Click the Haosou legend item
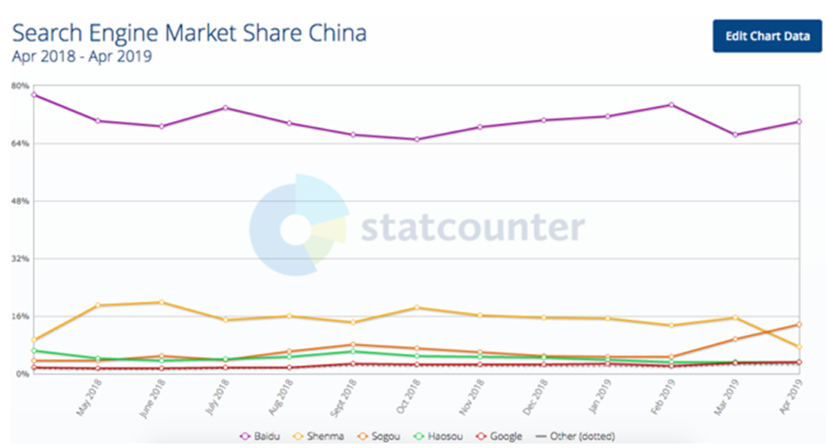 439,437
